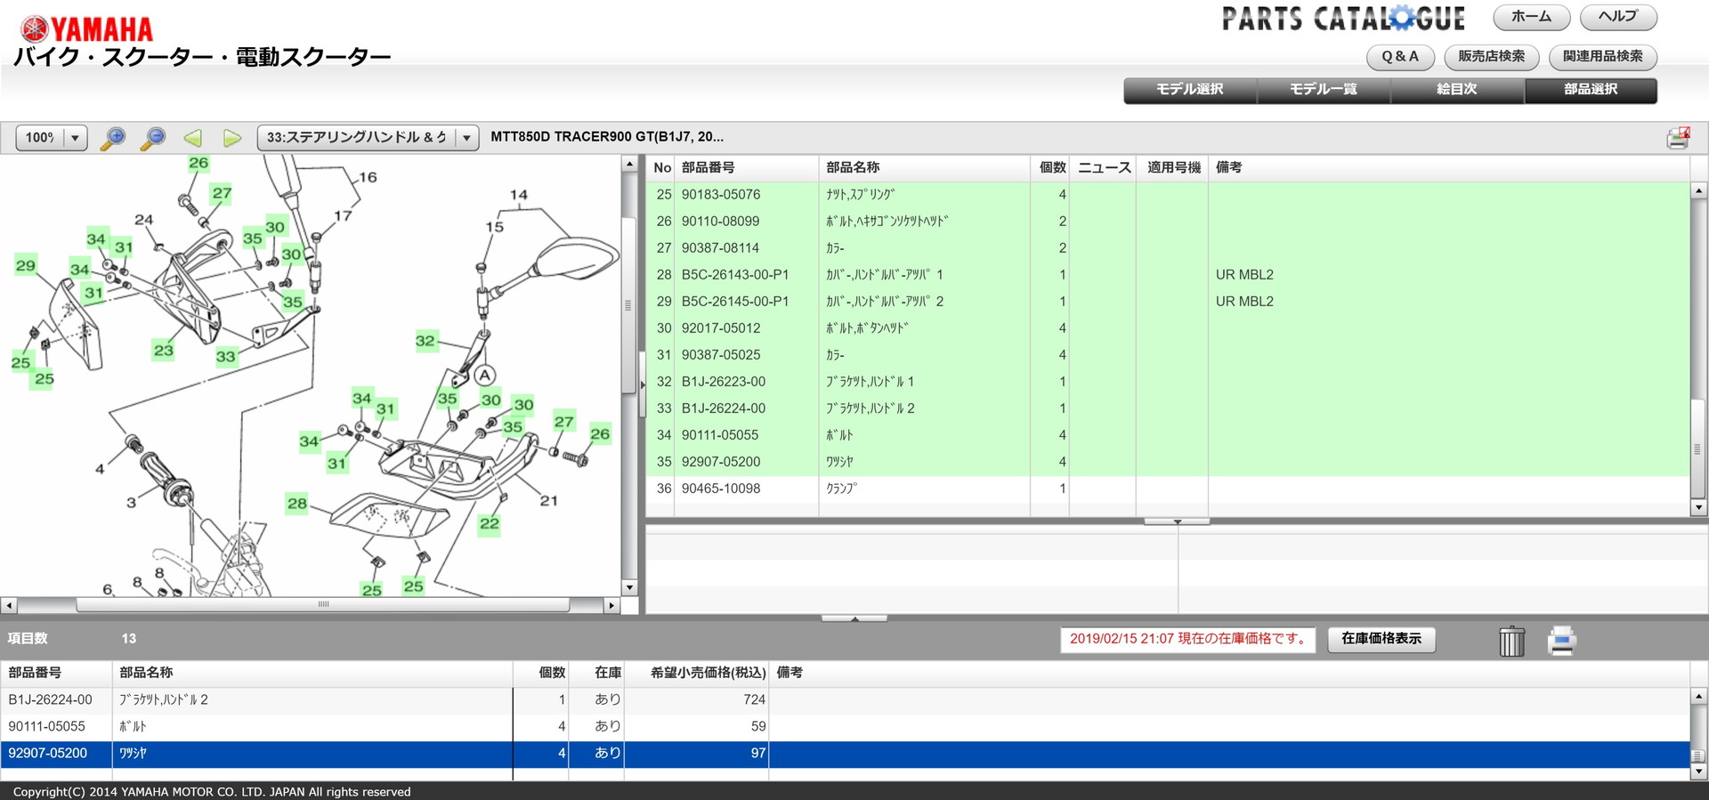This screenshot has height=800, width=1709.
Task: Select part 90465-10098 クランプ row
Action: pyautogui.click(x=1168, y=489)
